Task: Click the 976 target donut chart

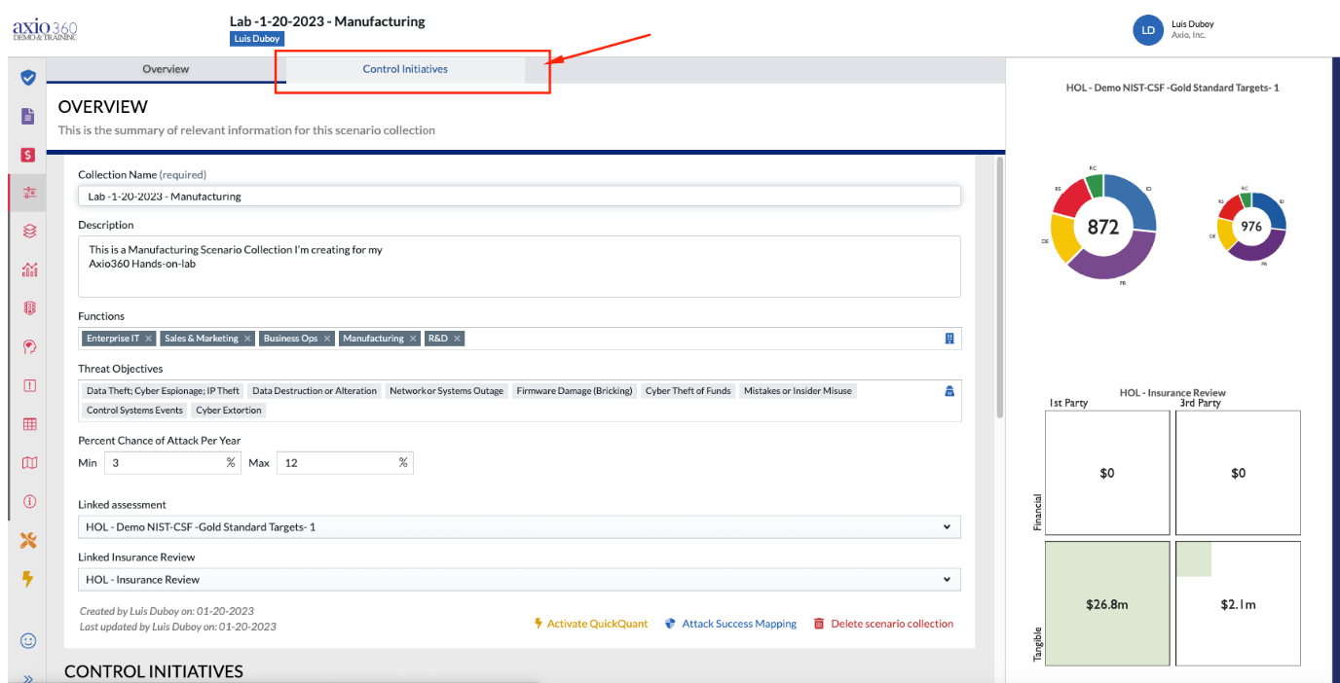Action: 1251,227
